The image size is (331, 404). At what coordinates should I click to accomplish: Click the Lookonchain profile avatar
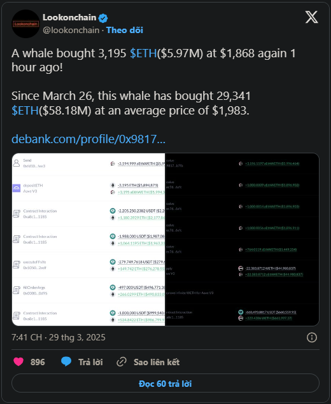point(25,24)
